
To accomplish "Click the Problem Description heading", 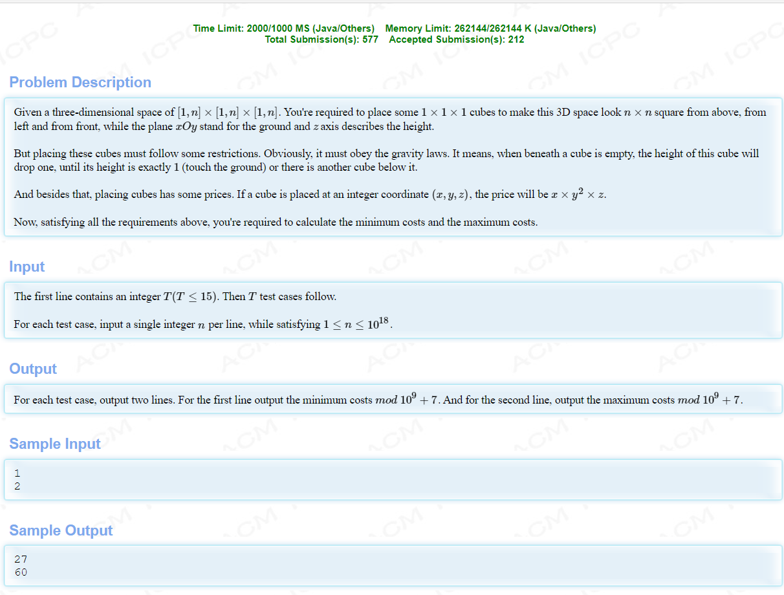I will coord(80,82).
